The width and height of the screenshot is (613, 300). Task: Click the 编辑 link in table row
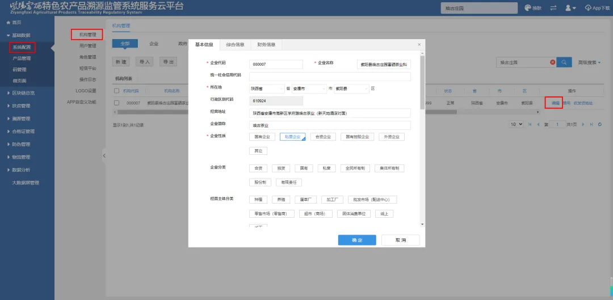pyautogui.click(x=556, y=103)
